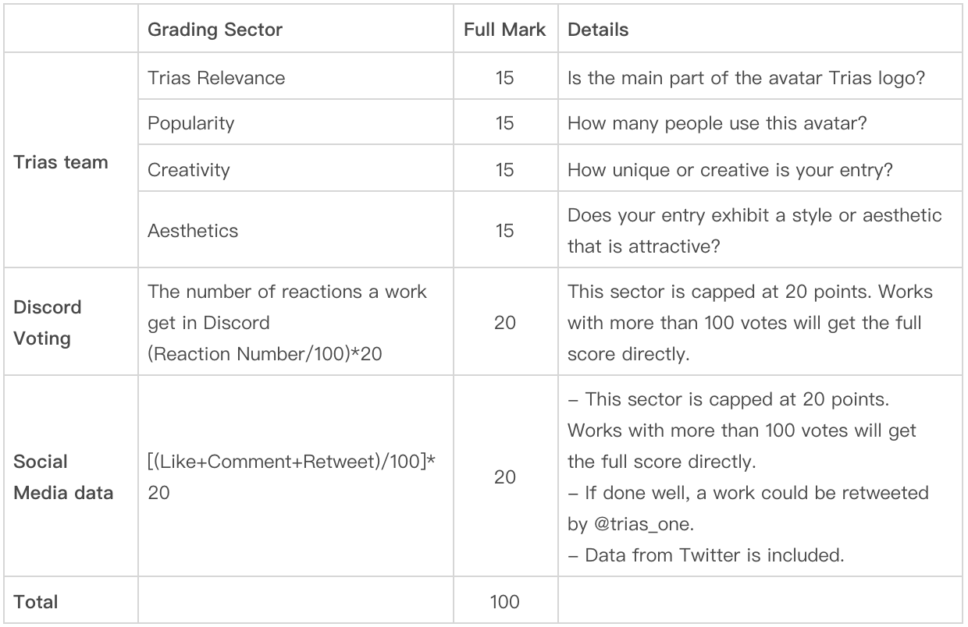This screenshot has height=627, width=968.
Task: Select the "Trias team" row label
Action: click(x=61, y=162)
